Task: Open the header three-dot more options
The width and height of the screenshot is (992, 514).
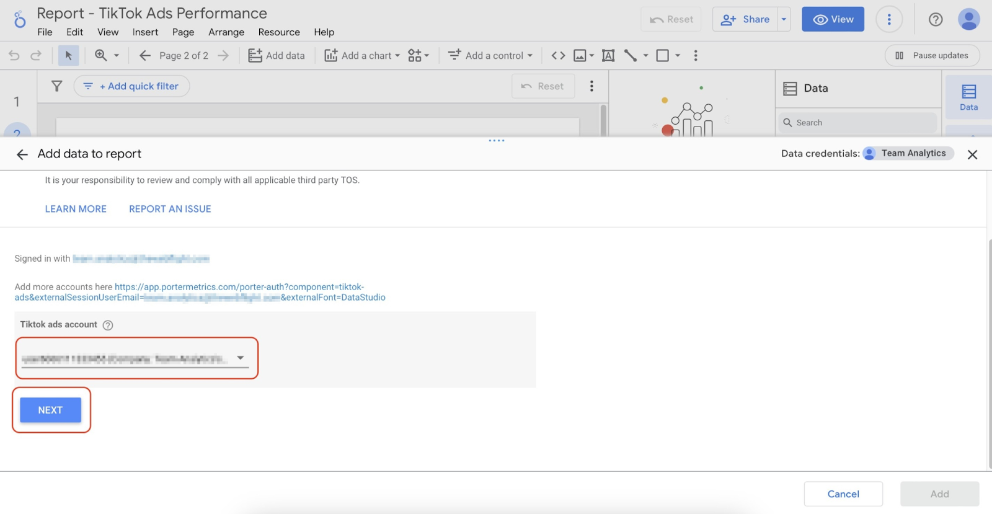Action: 889,19
